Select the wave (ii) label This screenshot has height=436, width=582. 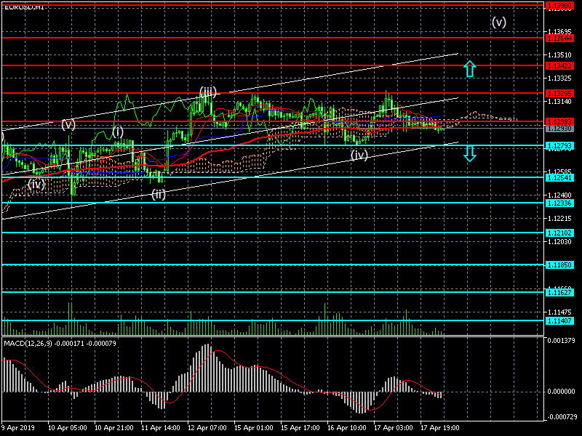[158, 194]
